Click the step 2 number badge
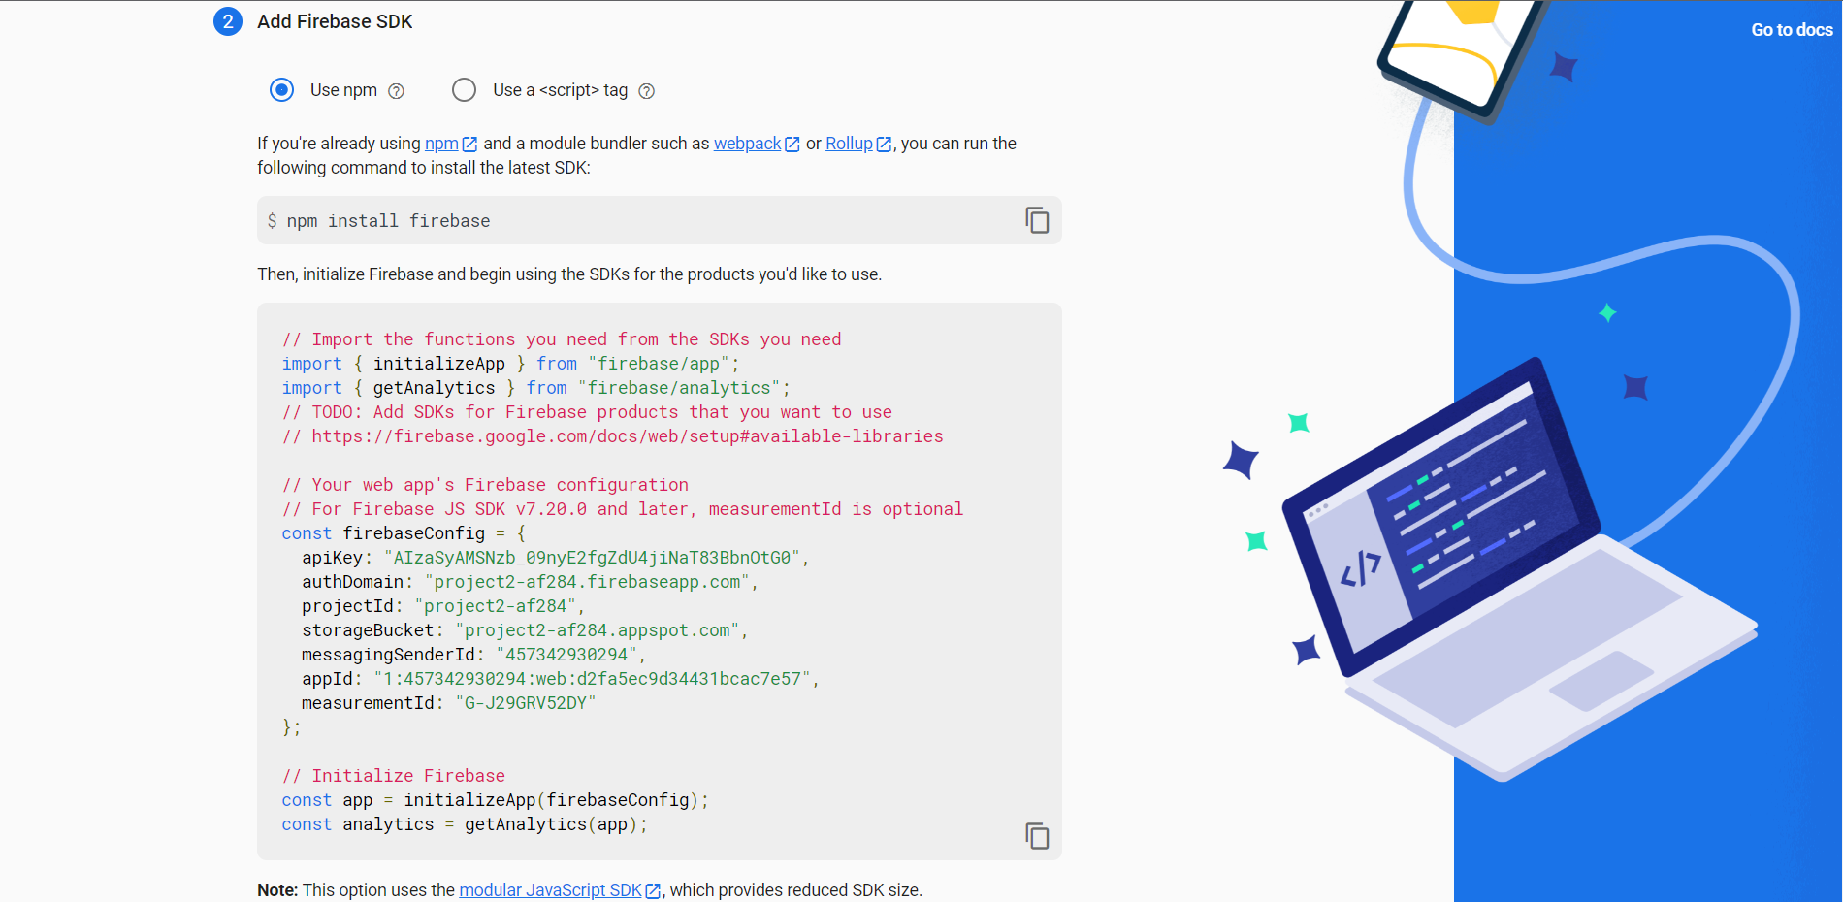This screenshot has width=1843, height=902. (228, 21)
